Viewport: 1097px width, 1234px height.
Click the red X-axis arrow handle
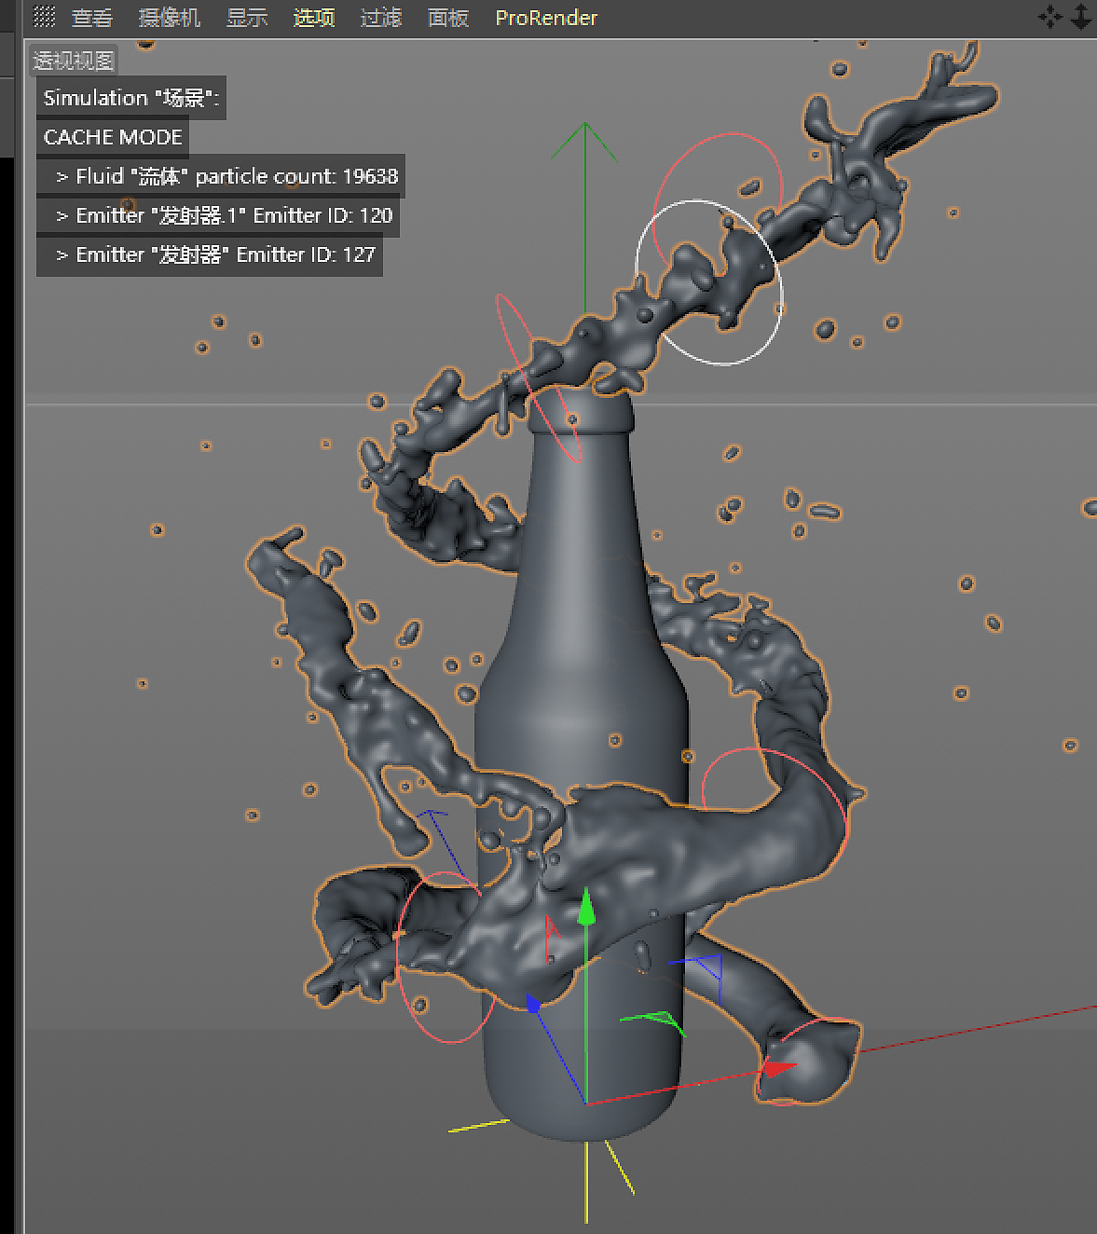778,1068
